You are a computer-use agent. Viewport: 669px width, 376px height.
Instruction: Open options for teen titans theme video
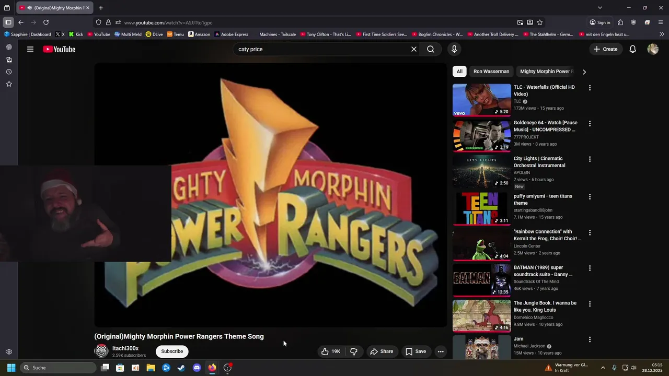click(x=590, y=197)
